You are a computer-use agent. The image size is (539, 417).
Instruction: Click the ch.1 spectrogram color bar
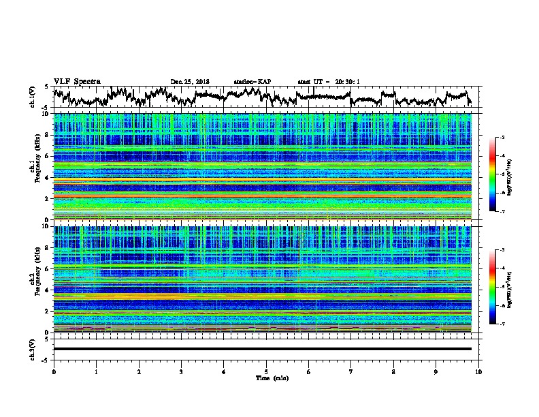(x=493, y=174)
